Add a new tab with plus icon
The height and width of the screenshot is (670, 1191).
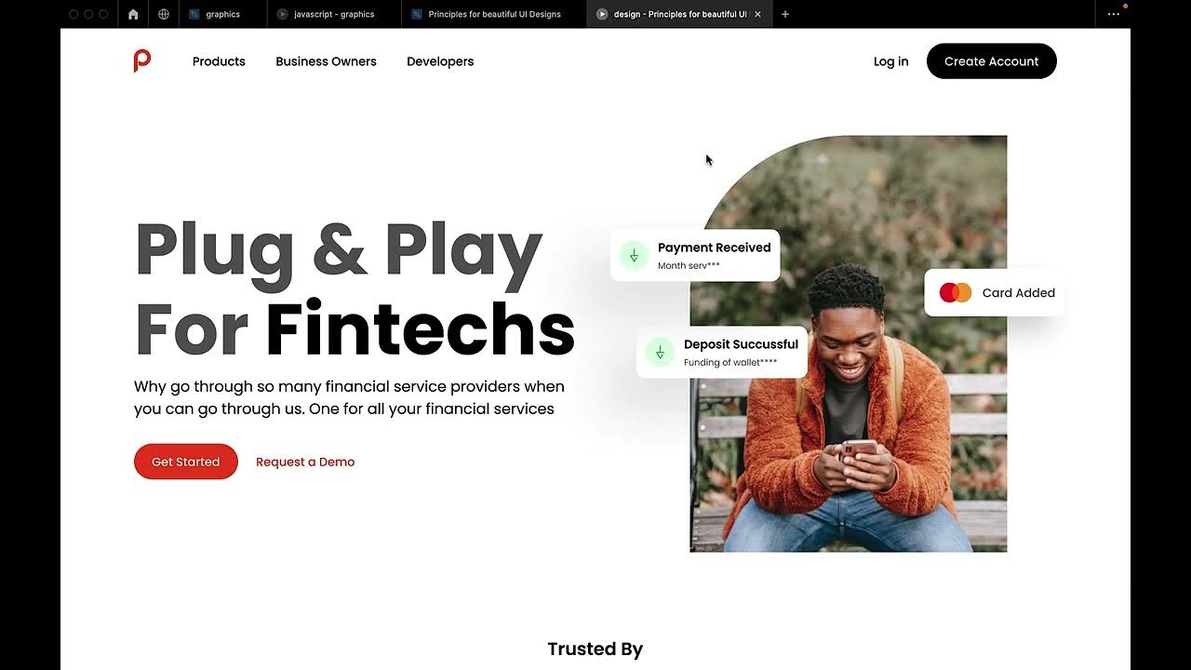tap(785, 14)
